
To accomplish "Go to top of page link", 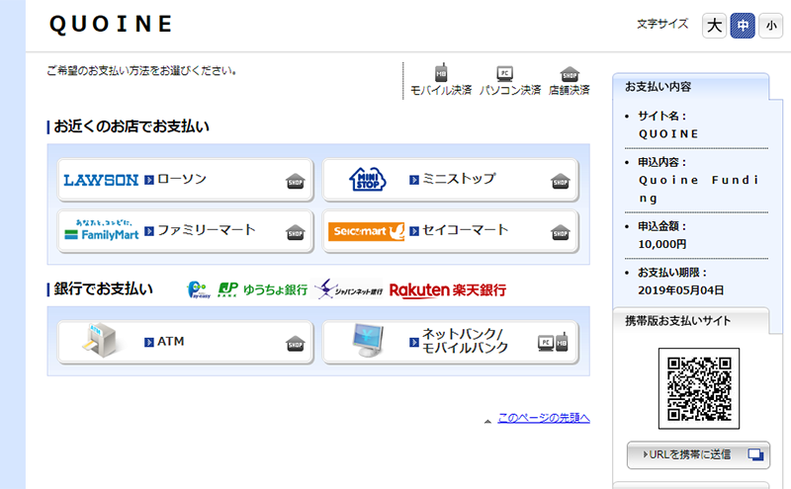I will click(x=544, y=418).
